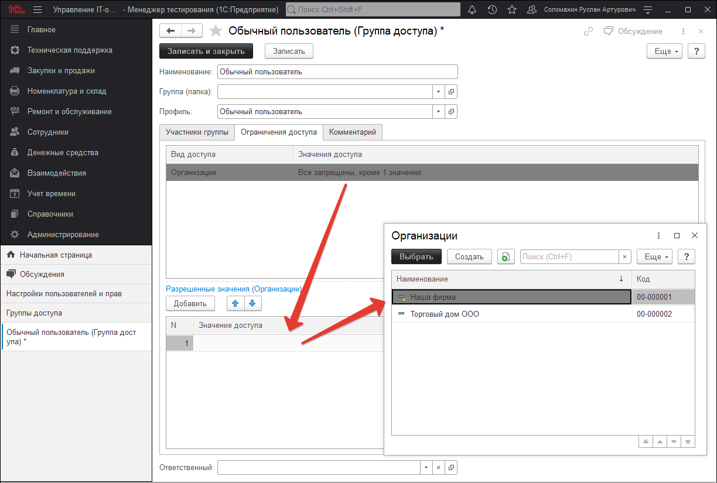The width and height of the screenshot is (717, 483).
Task: Switch to the Комментарий tab
Action: [x=352, y=132]
